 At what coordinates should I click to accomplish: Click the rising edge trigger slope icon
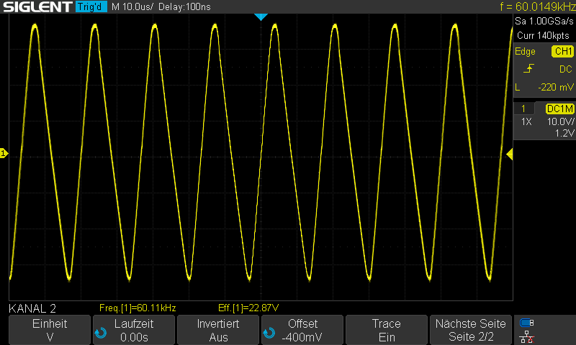[529, 69]
